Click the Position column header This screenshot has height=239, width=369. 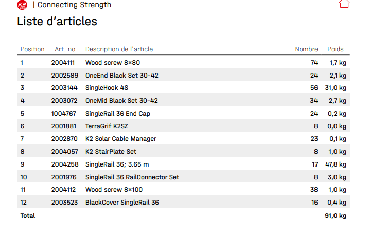[32, 49]
